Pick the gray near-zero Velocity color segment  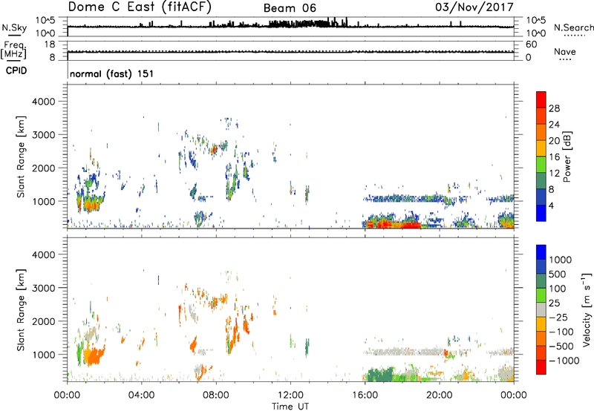[x=541, y=310]
